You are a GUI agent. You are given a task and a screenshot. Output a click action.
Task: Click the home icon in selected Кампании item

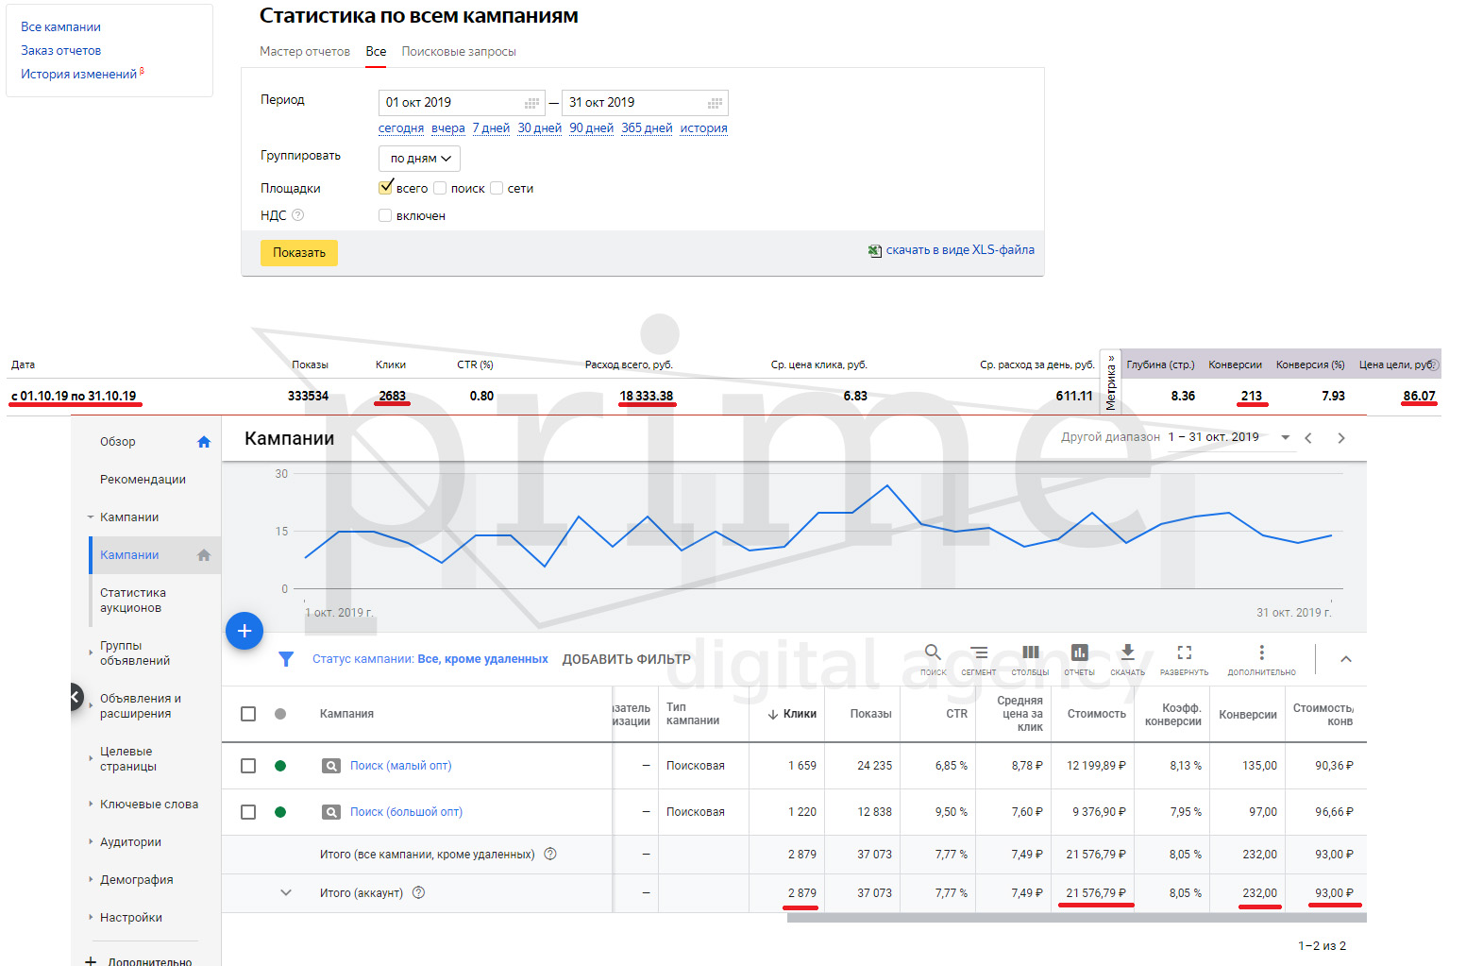coord(204,555)
